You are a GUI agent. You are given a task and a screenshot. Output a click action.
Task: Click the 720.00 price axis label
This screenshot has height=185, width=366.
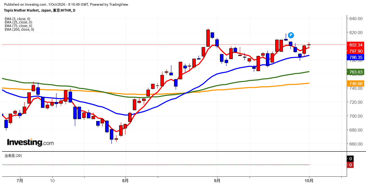356,102
